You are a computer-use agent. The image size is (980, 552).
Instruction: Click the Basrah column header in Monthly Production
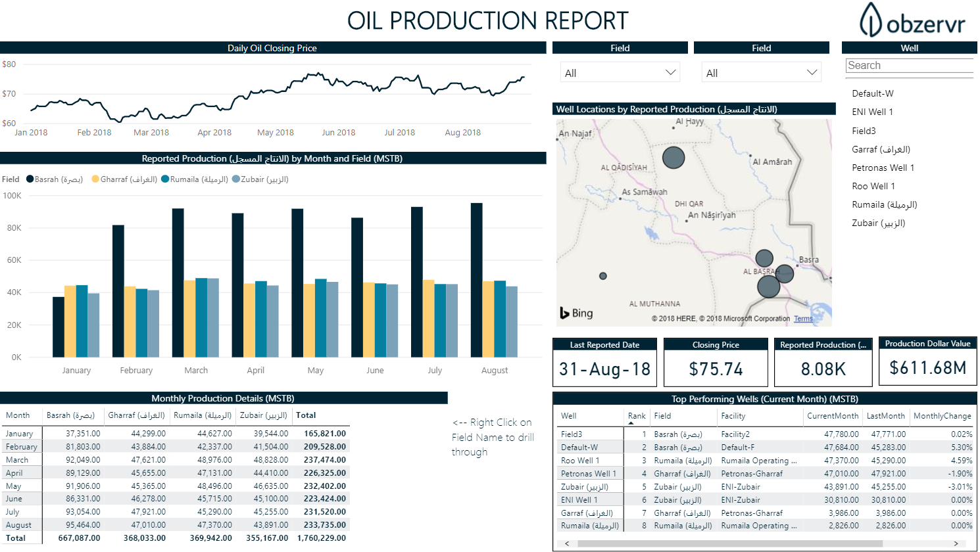point(70,415)
